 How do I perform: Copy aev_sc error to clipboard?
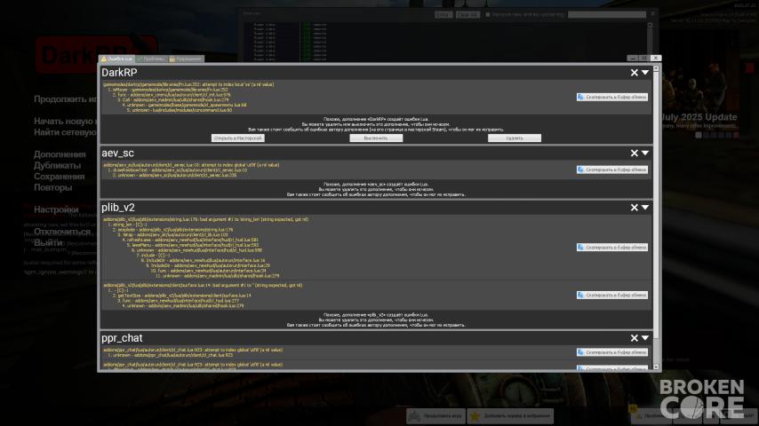[x=611, y=170]
